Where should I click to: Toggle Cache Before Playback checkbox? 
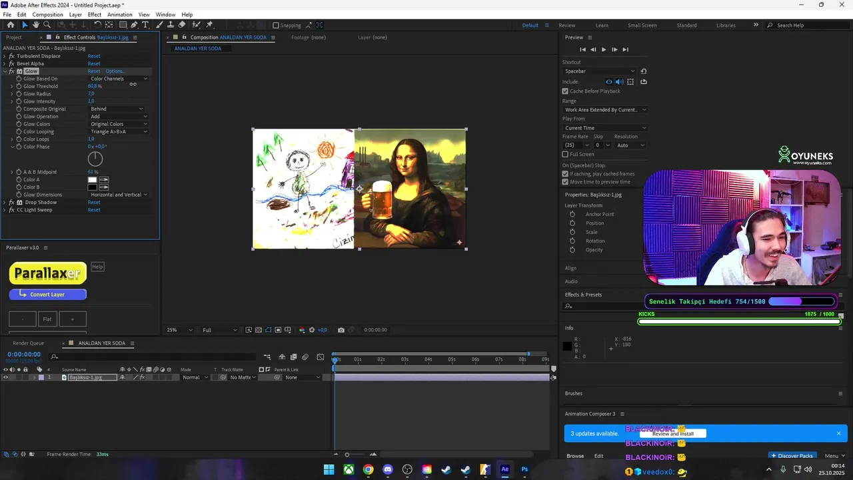pyautogui.click(x=565, y=91)
